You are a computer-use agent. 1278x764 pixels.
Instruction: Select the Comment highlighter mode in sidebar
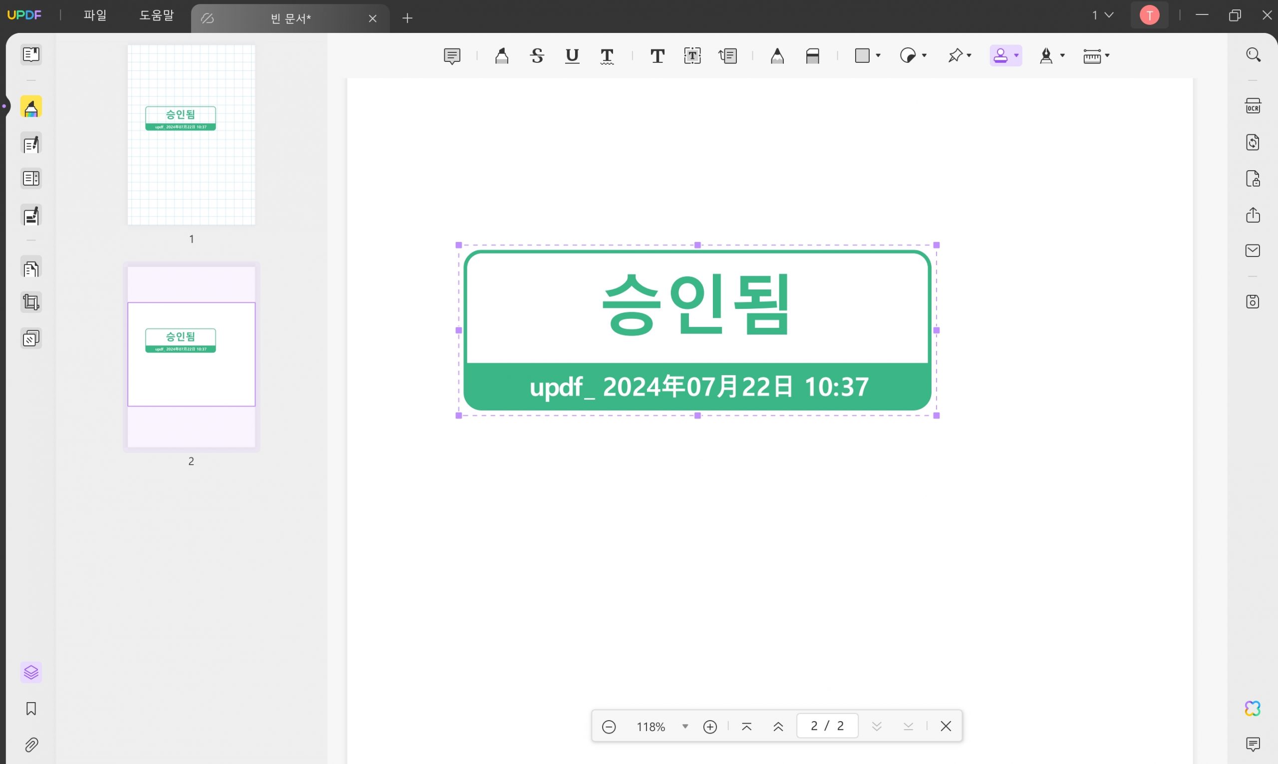(x=31, y=107)
